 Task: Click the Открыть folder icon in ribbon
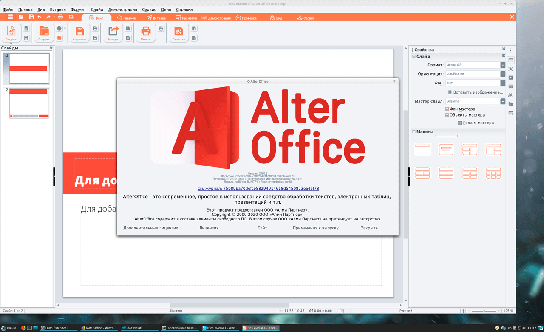coord(44,32)
